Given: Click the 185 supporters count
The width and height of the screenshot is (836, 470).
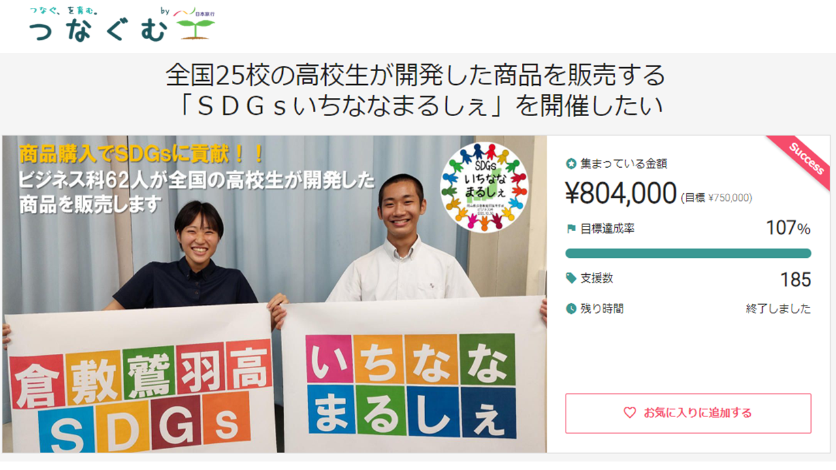Looking at the screenshot, I should [796, 280].
